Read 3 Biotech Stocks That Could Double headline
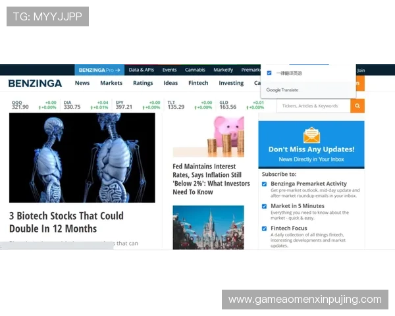This screenshot has width=395, height=316. (x=66, y=223)
